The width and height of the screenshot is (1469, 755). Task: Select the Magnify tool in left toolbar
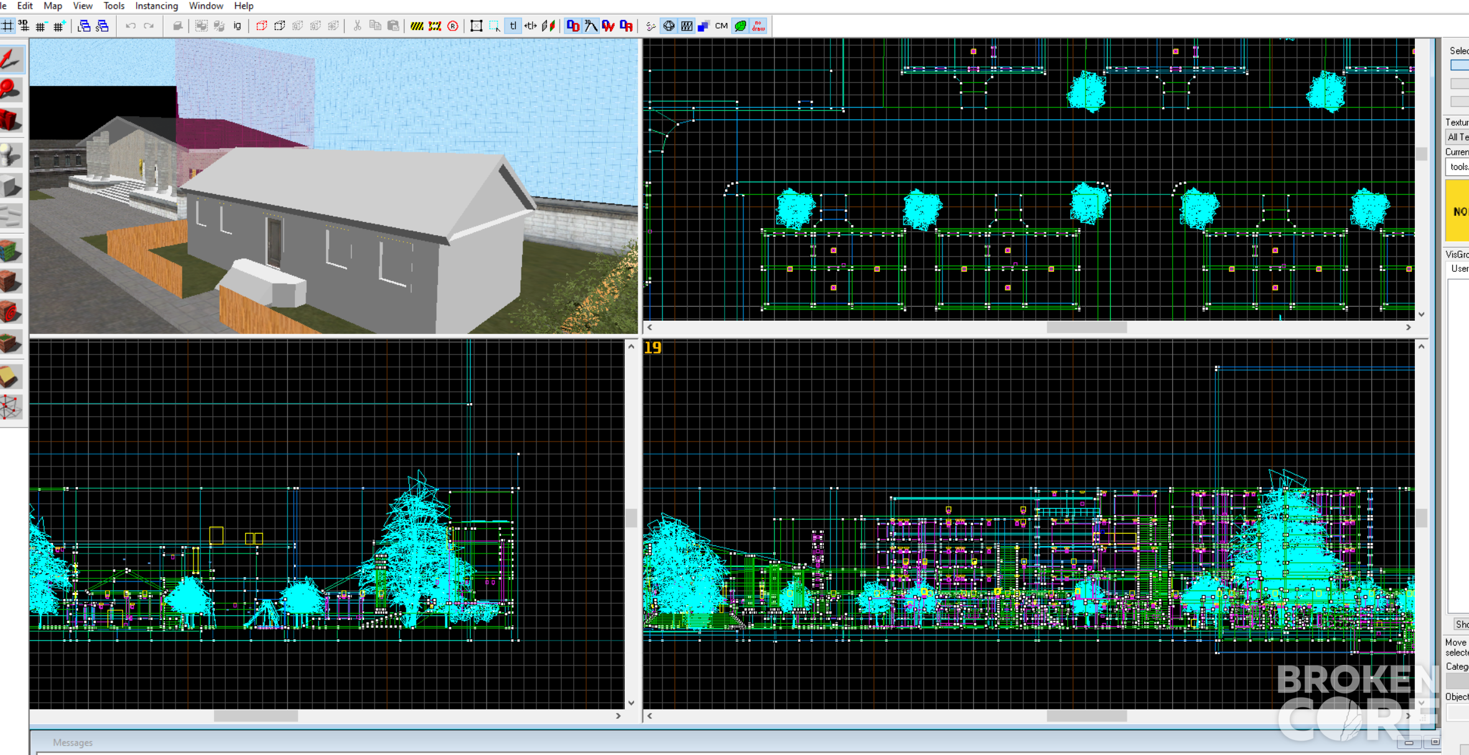[11, 89]
